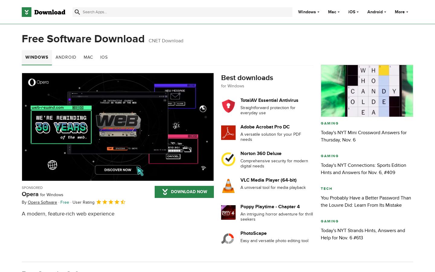Open the Adobe Acrobat Pro DC icon
The image size is (435, 272).
coord(228,133)
